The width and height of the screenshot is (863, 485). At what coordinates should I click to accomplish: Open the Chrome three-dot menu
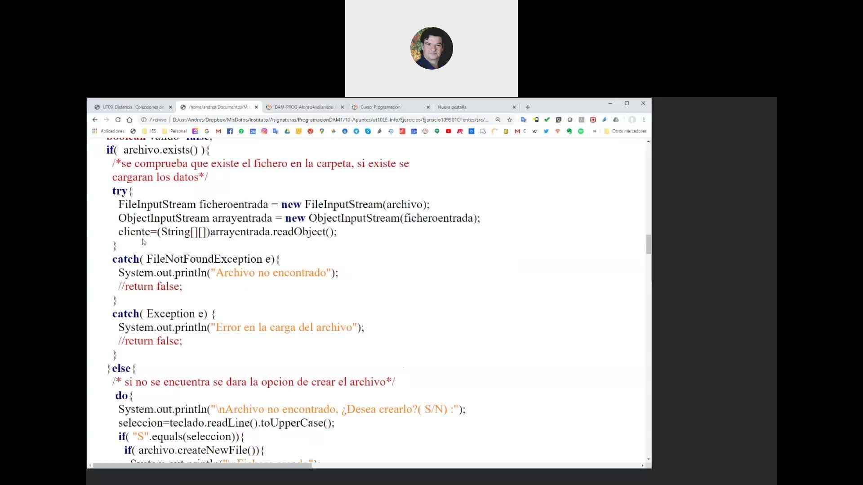[644, 120]
